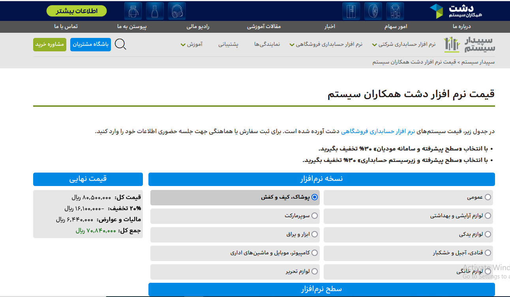The width and height of the screenshot is (510, 297).
Task: Open تماس با ما in top menu
Action: [66, 26]
